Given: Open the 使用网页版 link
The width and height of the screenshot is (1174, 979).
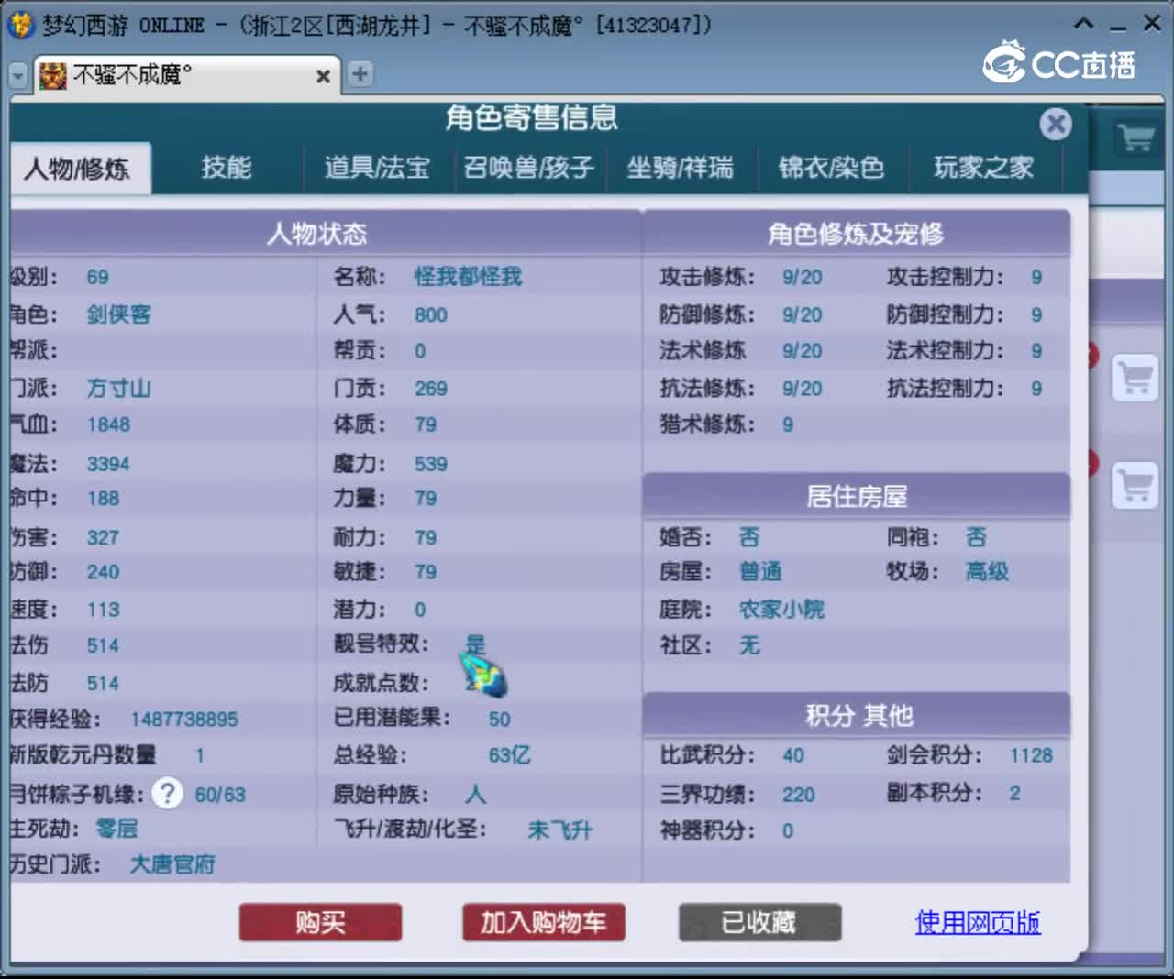Looking at the screenshot, I should (978, 922).
